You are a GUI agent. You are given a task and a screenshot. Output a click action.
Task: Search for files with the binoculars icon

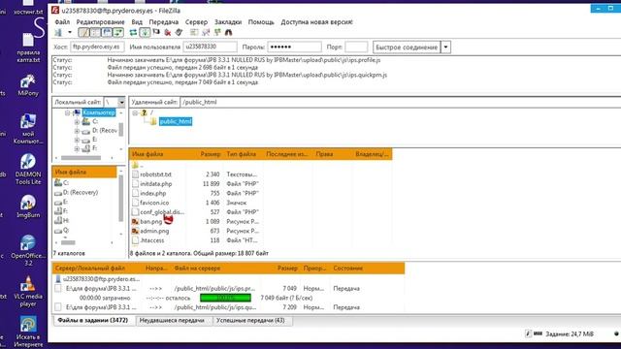[x=229, y=32]
